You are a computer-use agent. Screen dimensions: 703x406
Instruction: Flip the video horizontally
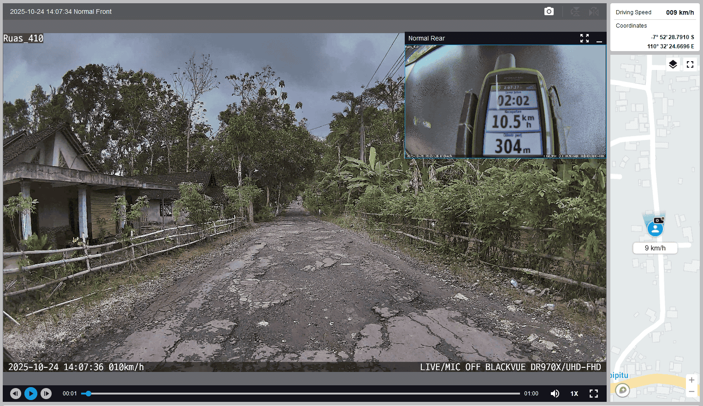pos(594,12)
